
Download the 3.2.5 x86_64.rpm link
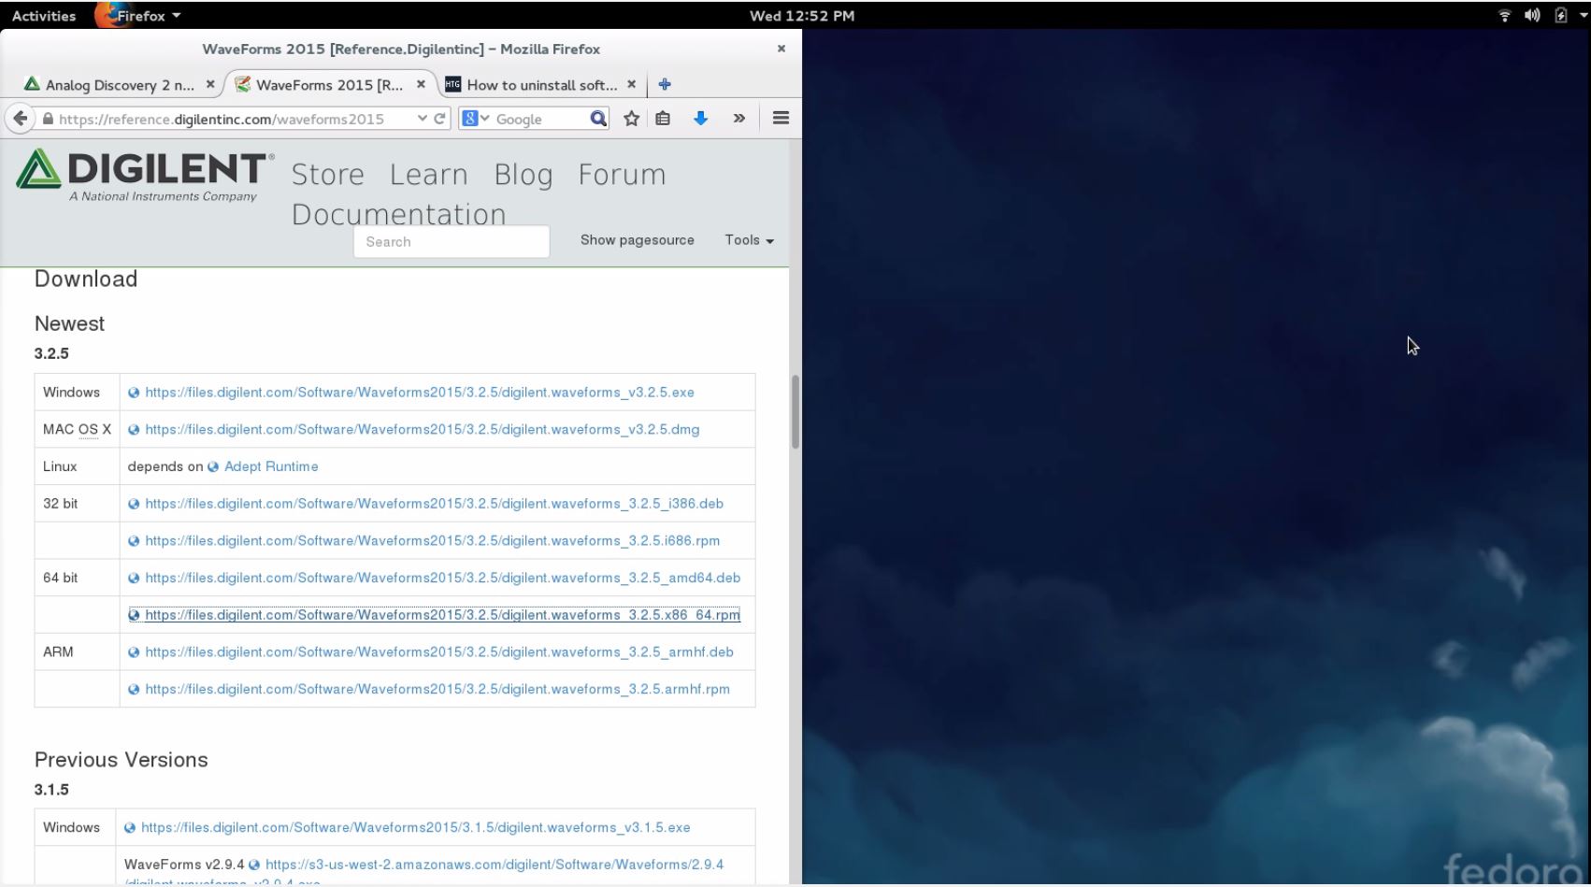(443, 615)
